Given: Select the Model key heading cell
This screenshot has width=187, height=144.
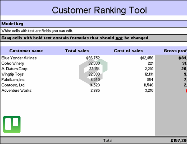Looking at the screenshot, I should coord(94,24).
